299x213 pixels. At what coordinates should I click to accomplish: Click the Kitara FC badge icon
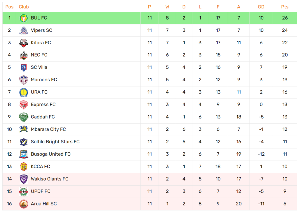(24, 43)
